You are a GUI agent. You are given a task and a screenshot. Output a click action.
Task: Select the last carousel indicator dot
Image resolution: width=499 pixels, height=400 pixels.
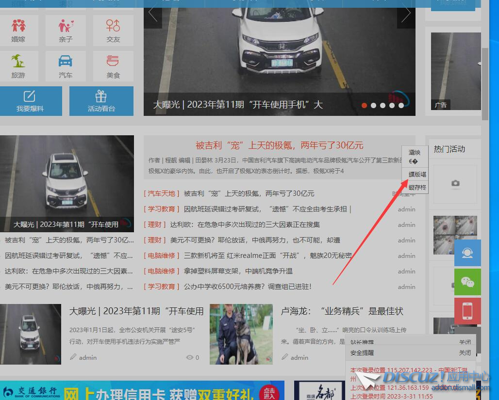pos(401,105)
